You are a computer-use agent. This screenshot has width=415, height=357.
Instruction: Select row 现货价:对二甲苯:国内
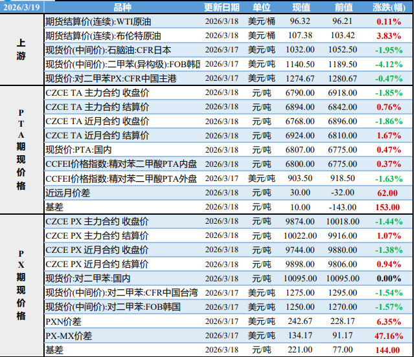pyautogui.click(x=229, y=279)
